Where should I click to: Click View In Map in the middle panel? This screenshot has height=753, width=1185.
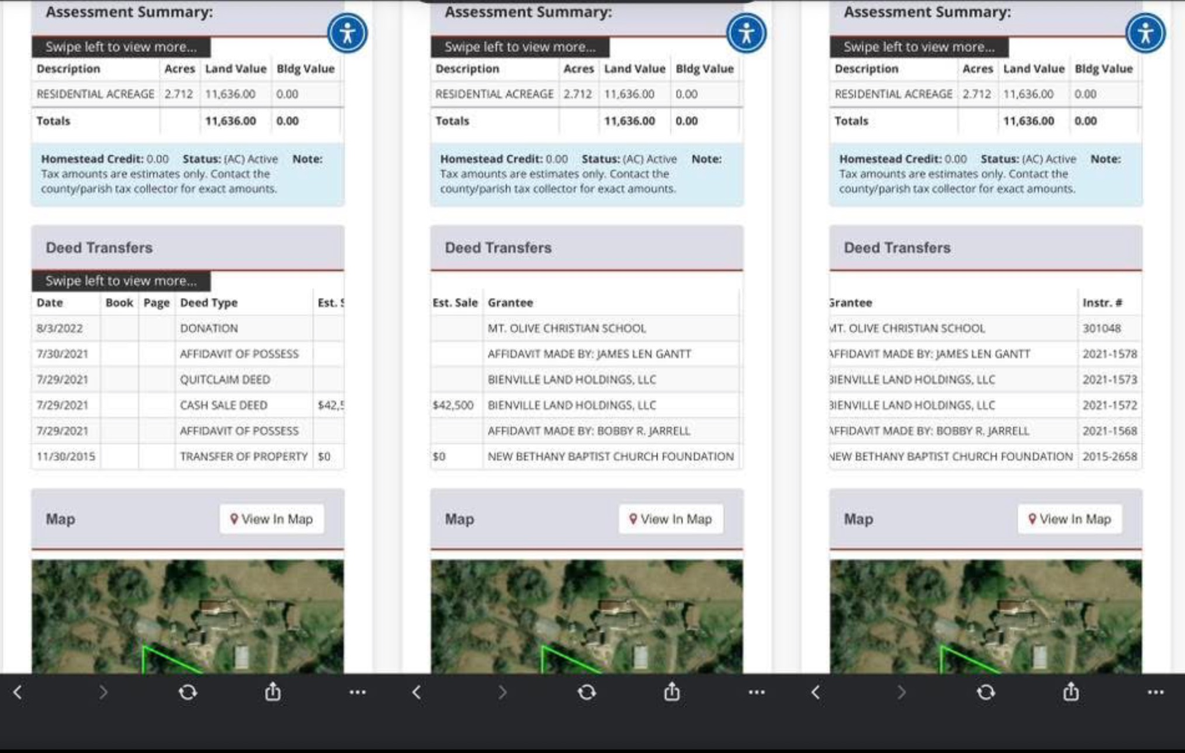(x=671, y=519)
